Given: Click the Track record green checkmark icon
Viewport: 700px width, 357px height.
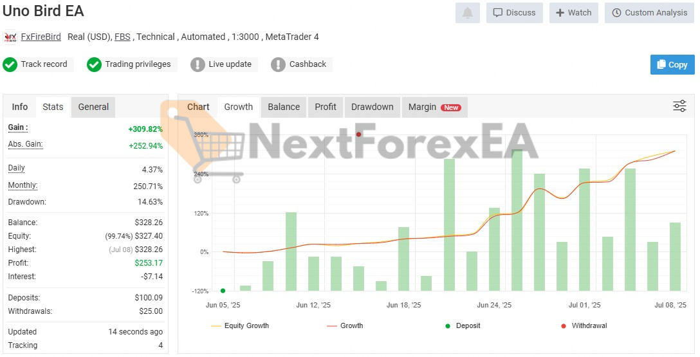Looking at the screenshot, I should [x=10, y=64].
